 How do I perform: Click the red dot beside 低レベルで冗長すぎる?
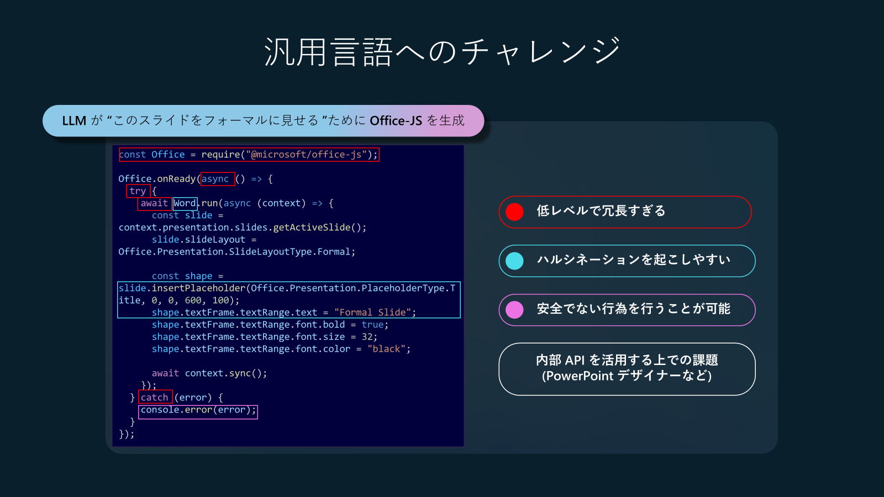(514, 212)
